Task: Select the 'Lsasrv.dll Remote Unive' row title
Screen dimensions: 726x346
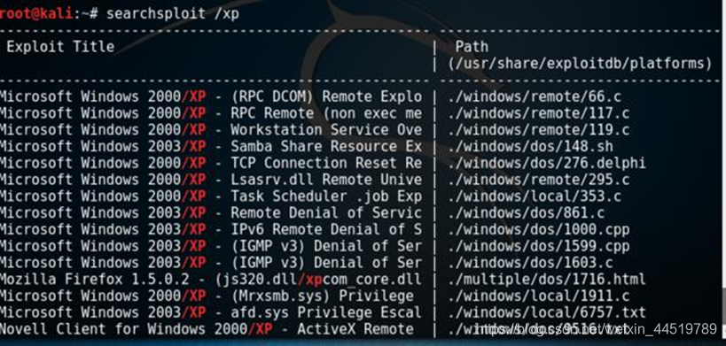Action: tap(326, 180)
